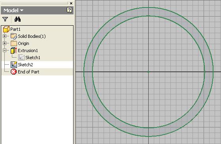Select the Part1 cube icon
The image size is (221, 144).
coord(6,29)
